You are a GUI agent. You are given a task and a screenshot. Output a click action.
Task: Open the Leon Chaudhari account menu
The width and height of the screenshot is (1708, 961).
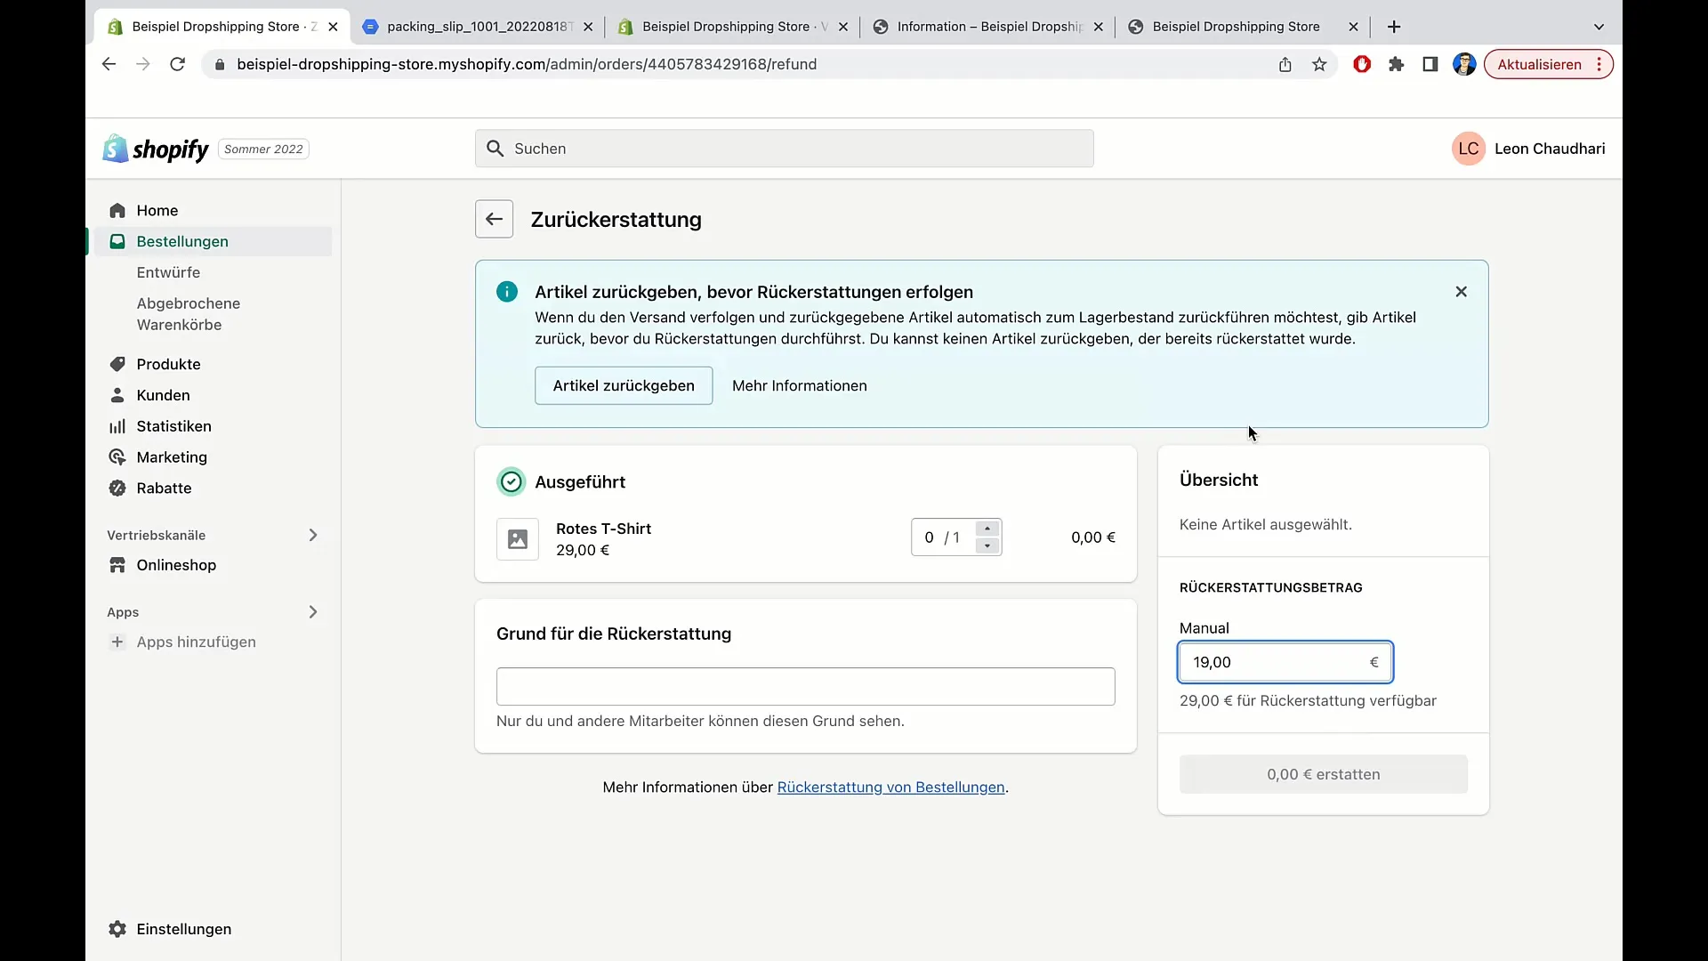(1528, 149)
